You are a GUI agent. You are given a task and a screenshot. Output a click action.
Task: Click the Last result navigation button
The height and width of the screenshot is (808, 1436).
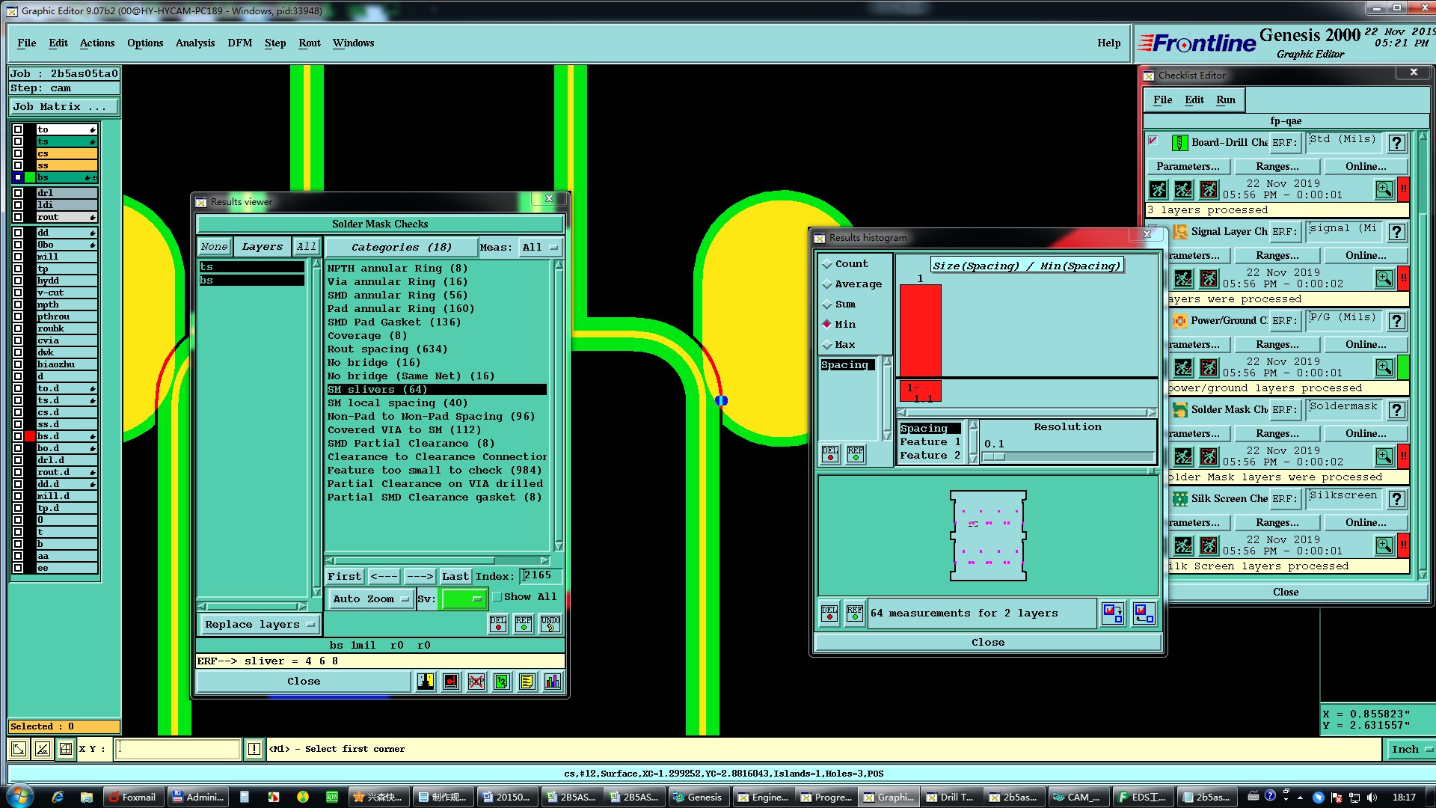(x=455, y=576)
